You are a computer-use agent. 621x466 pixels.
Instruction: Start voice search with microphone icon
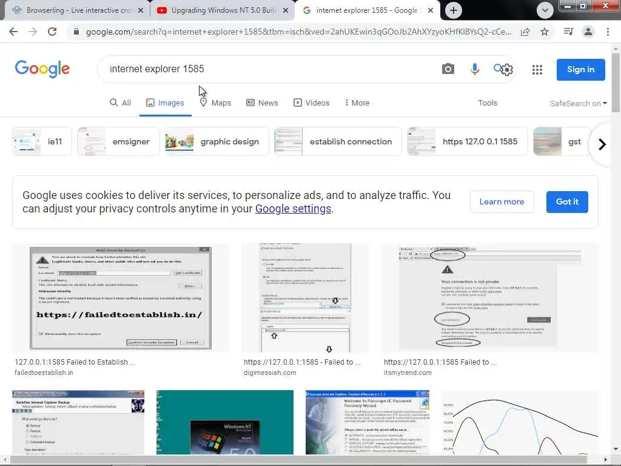click(x=474, y=69)
